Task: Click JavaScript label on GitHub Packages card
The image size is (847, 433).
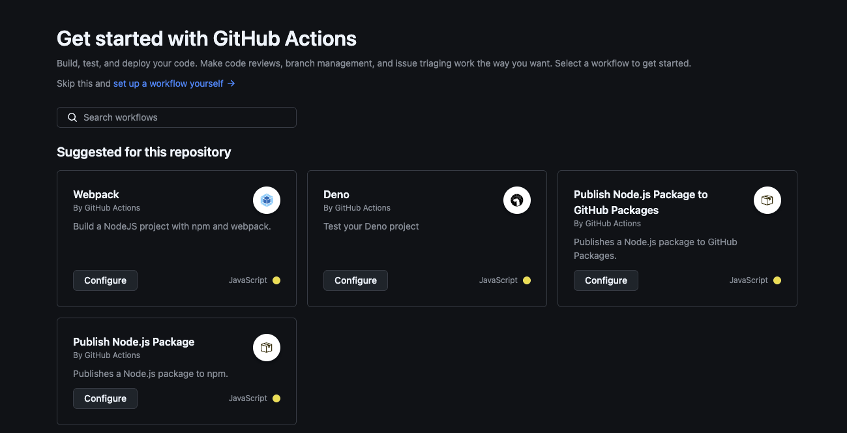Action: [749, 280]
